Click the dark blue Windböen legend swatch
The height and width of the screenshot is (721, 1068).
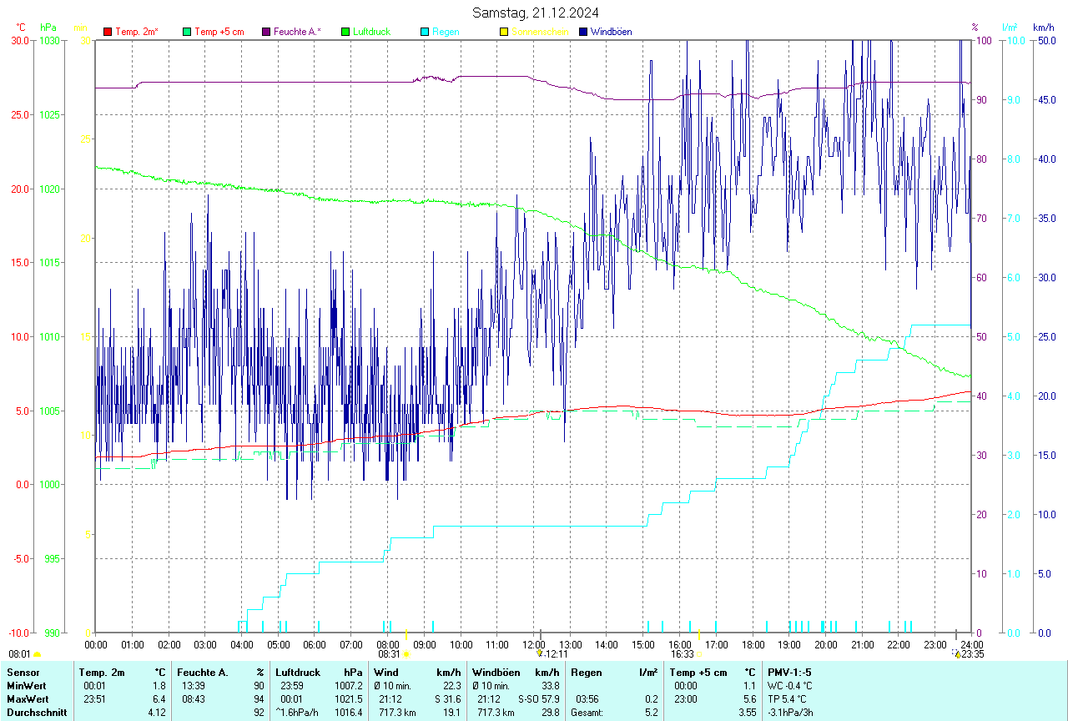[x=583, y=32]
